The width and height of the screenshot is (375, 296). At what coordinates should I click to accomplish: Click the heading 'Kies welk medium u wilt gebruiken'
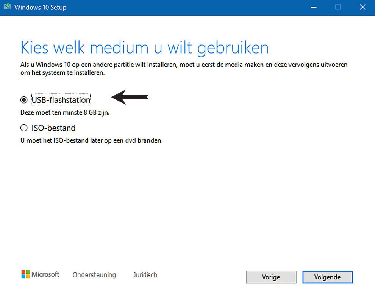coord(145,48)
